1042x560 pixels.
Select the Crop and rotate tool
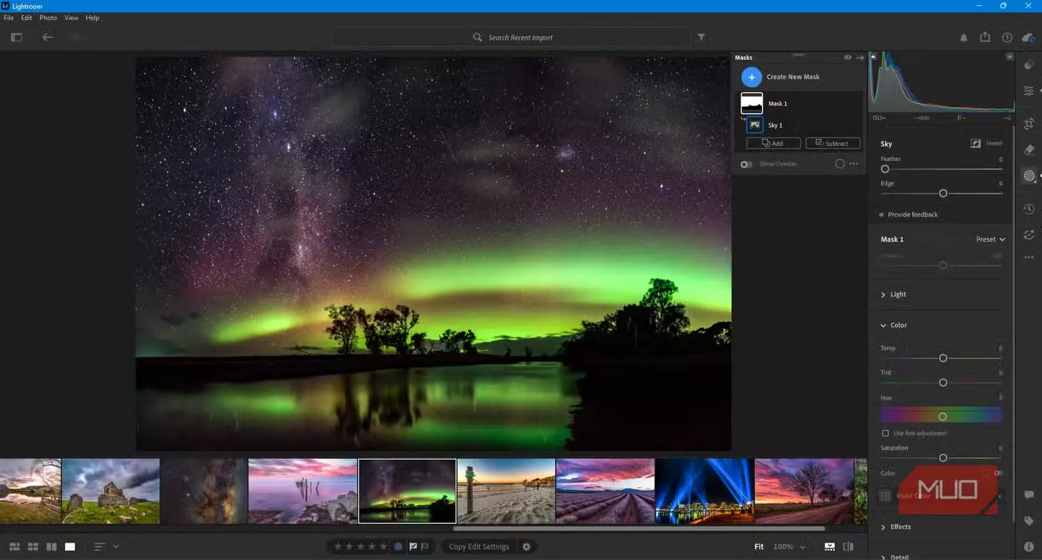1029,123
